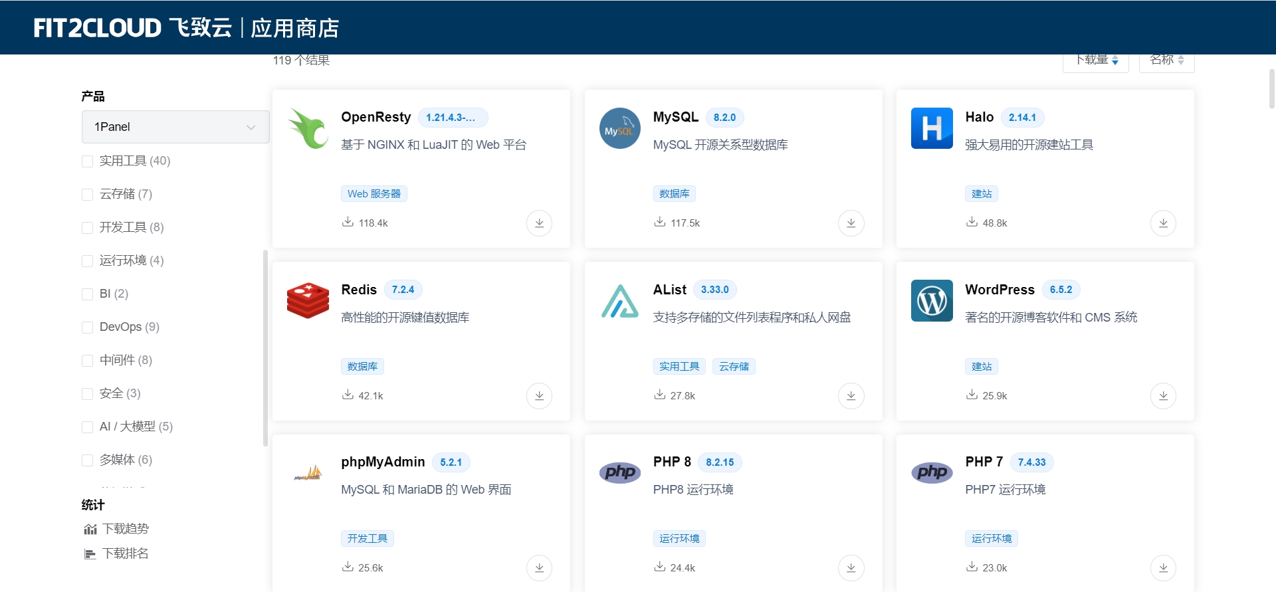Click the AList logo

click(619, 301)
